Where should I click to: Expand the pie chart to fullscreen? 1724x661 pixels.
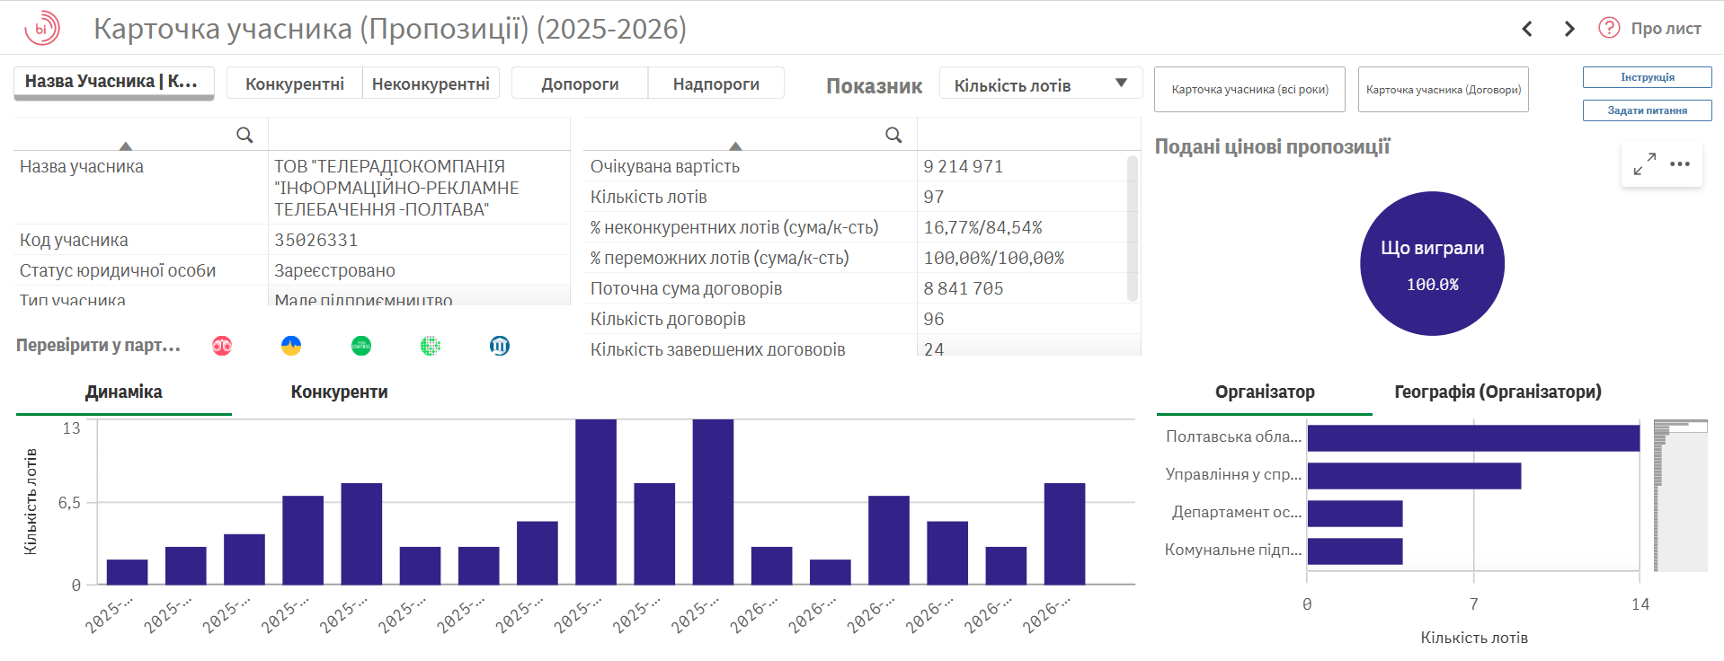(1644, 164)
